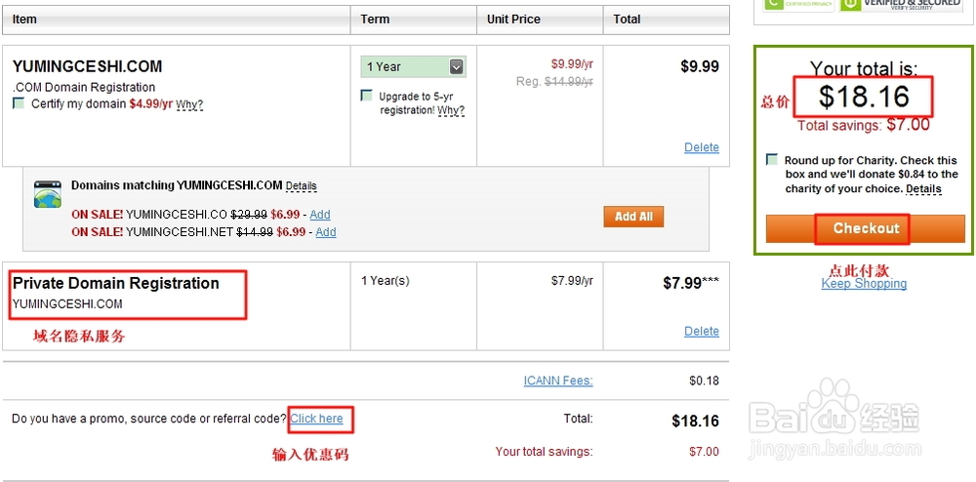Screen dimensions: 976x482
Task: Delete the Private Domain Registration item
Action: click(702, 332)
